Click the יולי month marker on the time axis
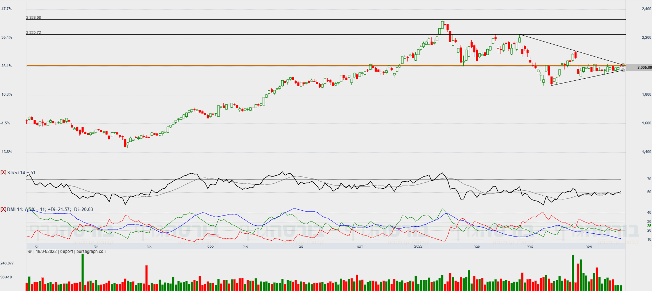 [x=96, y=246]
